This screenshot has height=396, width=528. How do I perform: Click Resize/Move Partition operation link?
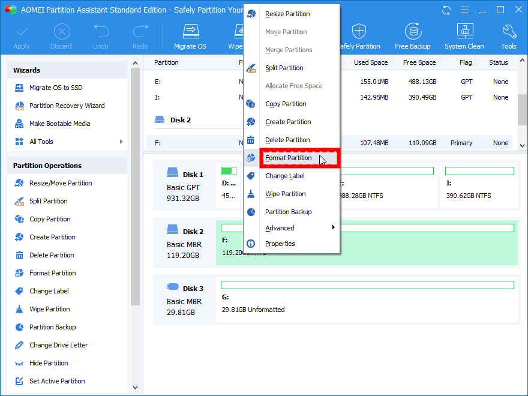coord(61,183)
